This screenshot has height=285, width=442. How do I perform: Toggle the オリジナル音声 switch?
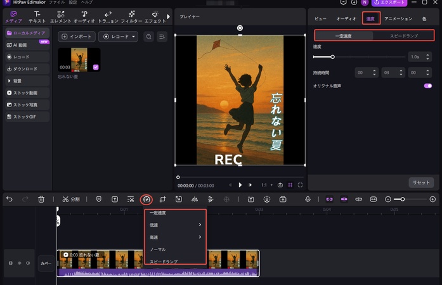point(427,85)
